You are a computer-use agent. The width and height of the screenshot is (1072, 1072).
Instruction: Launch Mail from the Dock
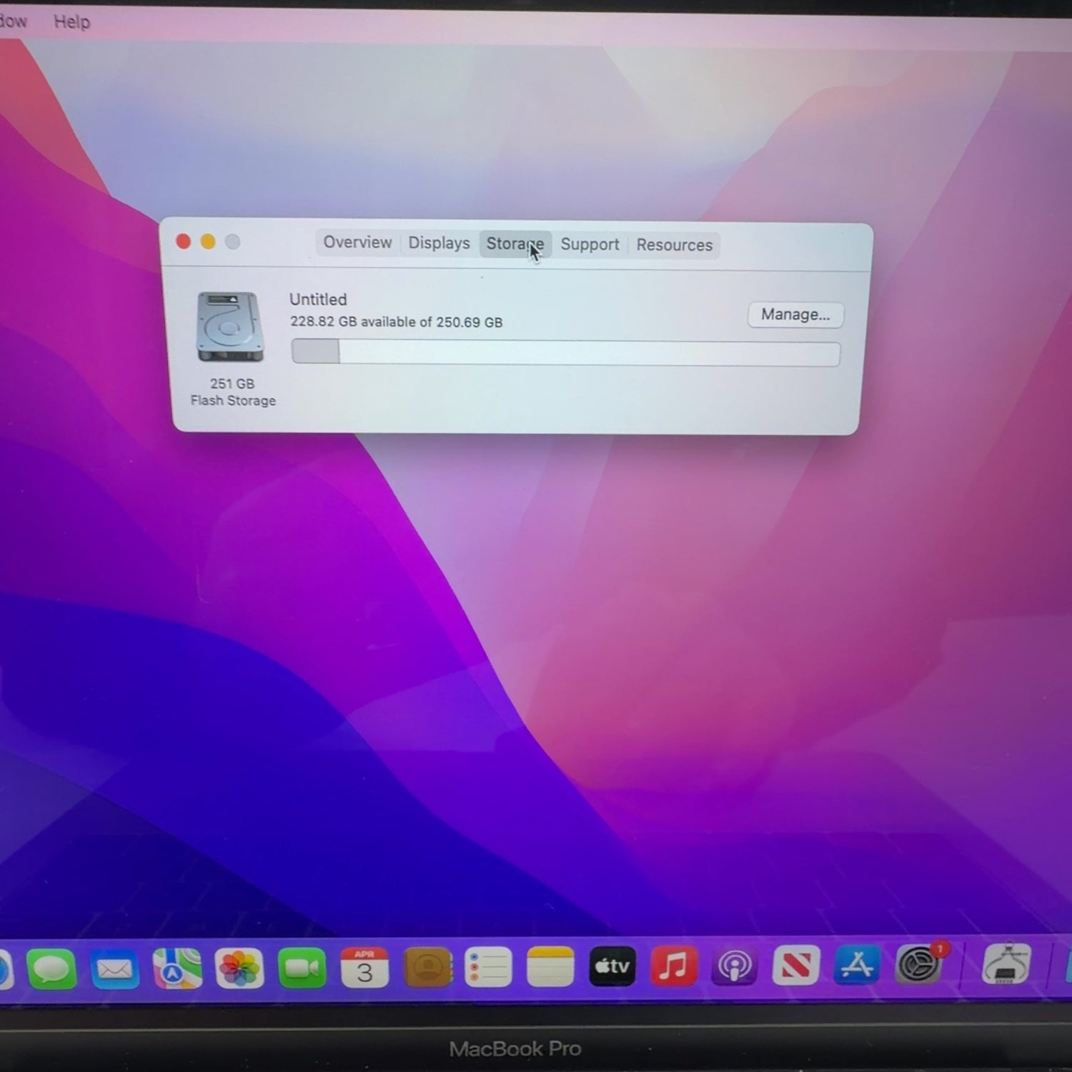114,969
